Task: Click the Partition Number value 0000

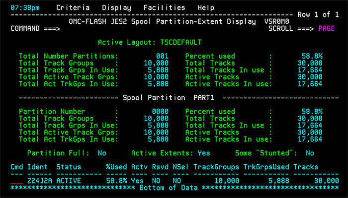Action: click(x=160, y=112)
